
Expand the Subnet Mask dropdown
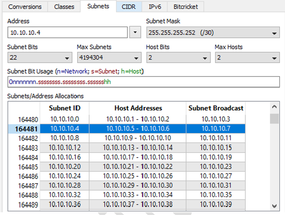point(212,33)
